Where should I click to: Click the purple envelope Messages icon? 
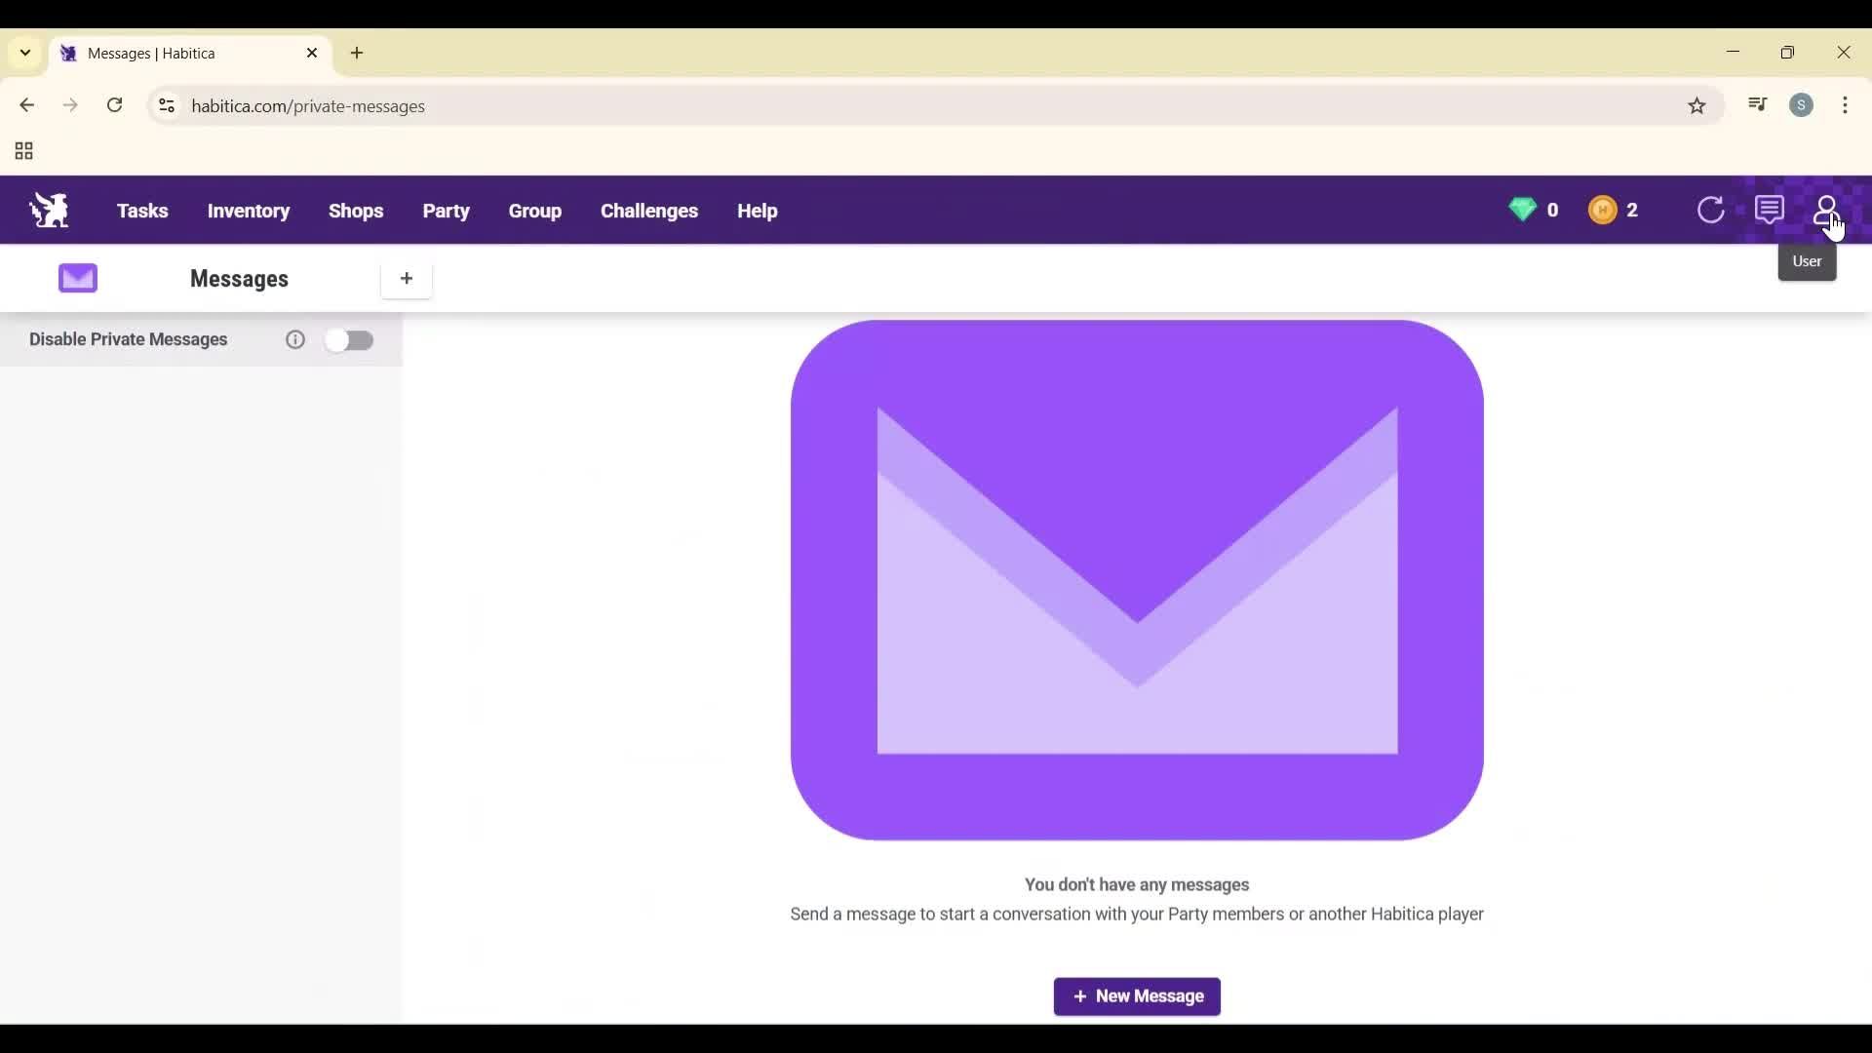pyautogui.click(x=77, y=278)
